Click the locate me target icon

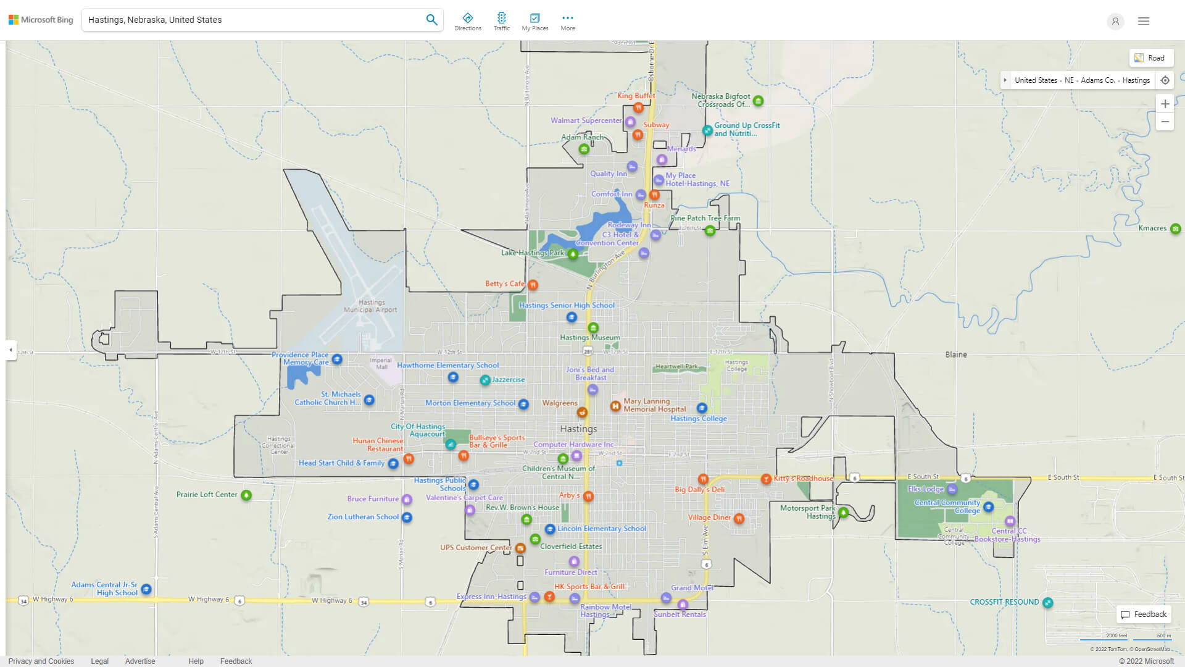pyautogui.click(x=1165, y=80)
